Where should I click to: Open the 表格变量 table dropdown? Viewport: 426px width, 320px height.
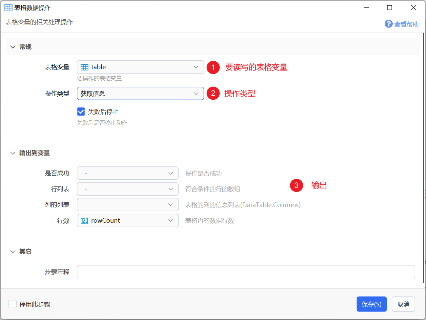(x=140, y=67)
